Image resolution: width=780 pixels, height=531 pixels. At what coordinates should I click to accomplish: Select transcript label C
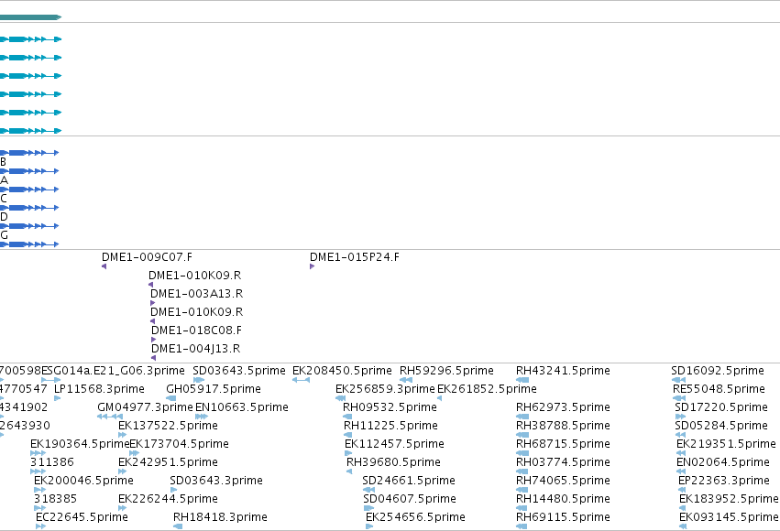[x=4, y=199]
